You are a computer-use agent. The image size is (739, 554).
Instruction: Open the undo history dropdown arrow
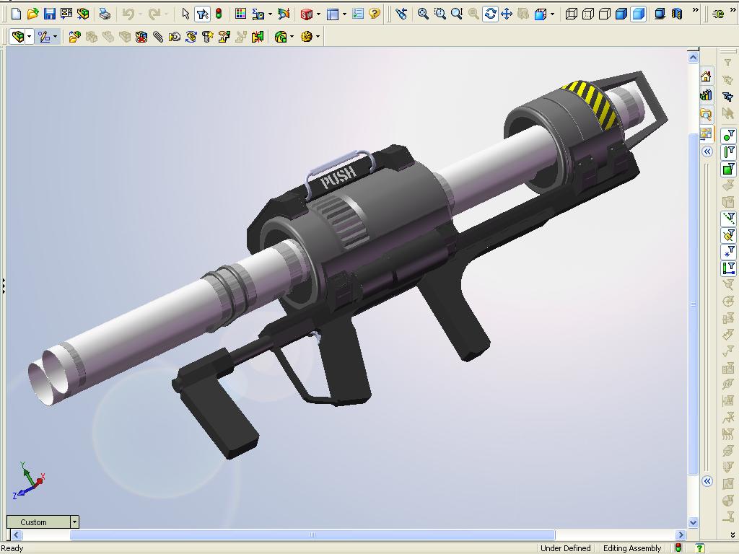pos(141,14)
